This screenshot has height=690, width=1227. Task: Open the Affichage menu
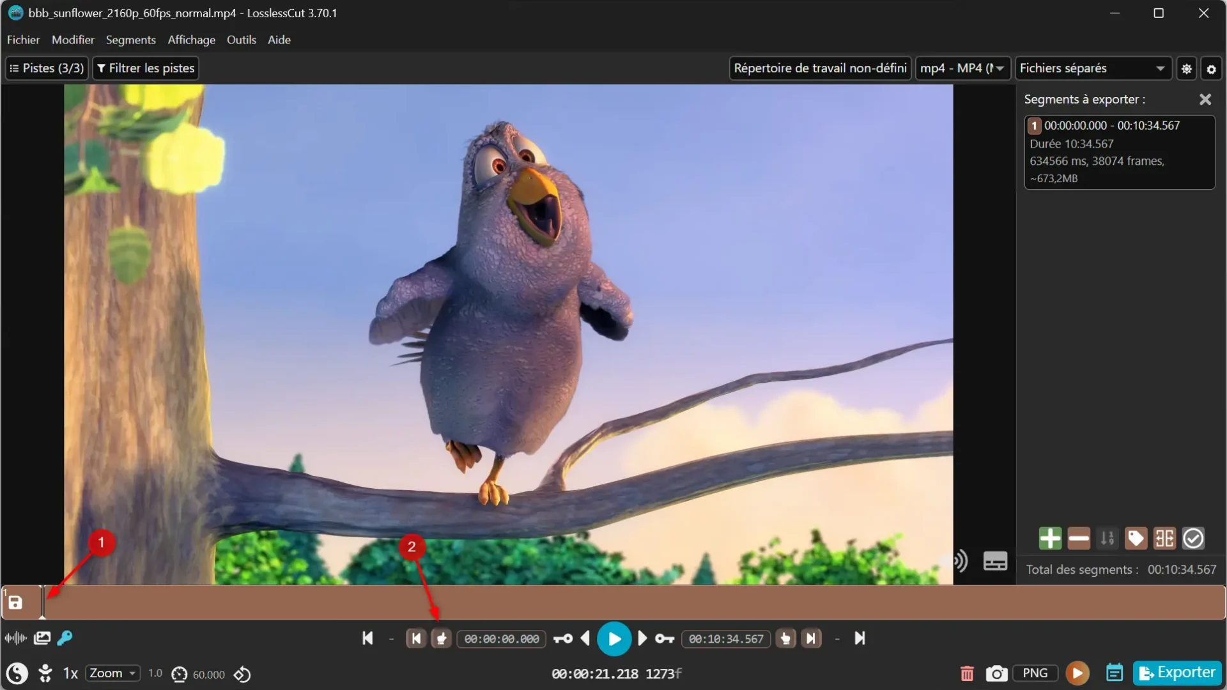click(191, 40)
